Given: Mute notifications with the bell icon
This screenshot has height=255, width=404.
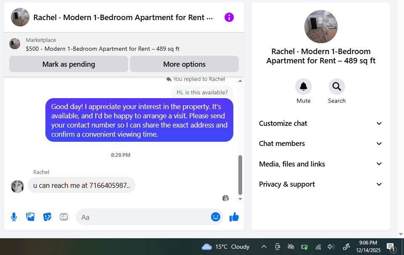Looking at the screenshot, I should (304, 87).
